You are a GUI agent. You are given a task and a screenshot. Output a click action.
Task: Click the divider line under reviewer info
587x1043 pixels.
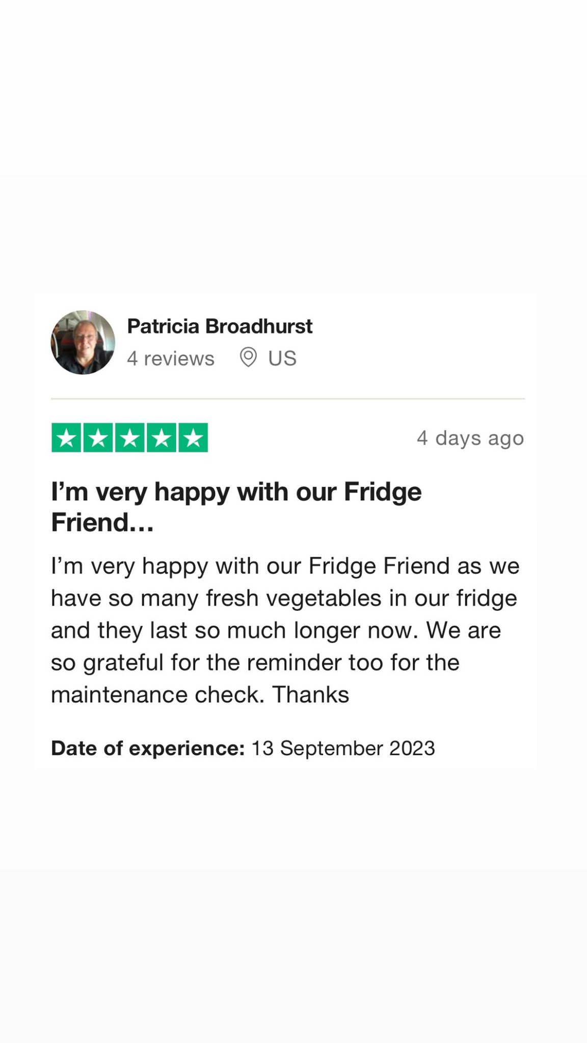tap(288, 399)
